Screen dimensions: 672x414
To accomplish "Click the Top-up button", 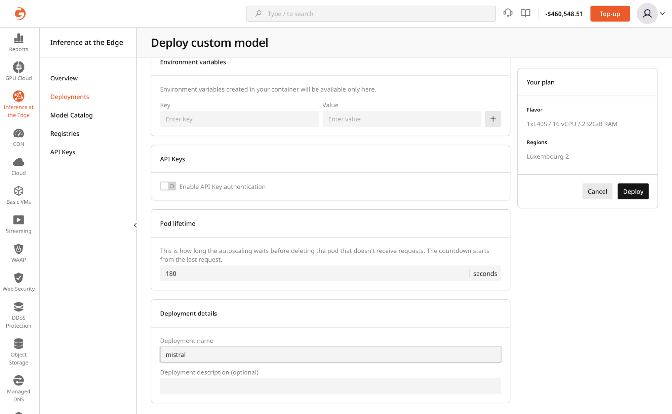I will pyautogui.click(x=610, y=13).
